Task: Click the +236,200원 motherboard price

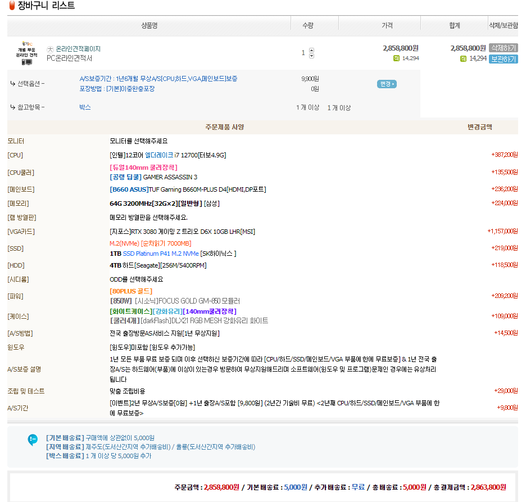Action: [x=505, y=189]
